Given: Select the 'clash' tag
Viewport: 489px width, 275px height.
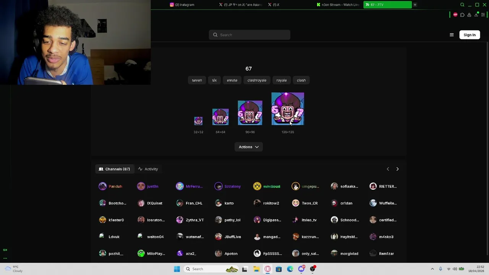Looking at the screenshot, I should 301,80.
